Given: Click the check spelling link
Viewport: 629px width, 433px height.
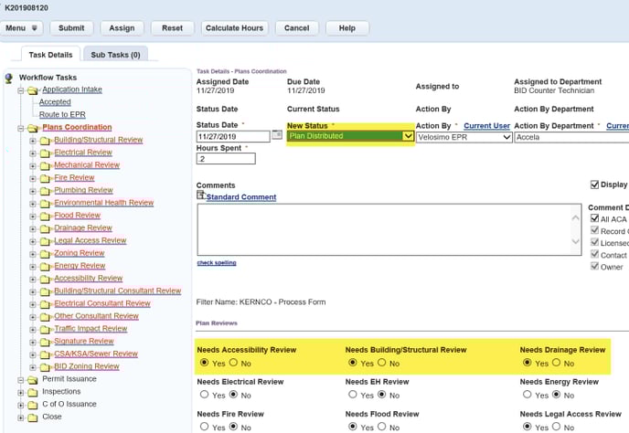Looking at the screenshot, I should (x=216, y=263).
